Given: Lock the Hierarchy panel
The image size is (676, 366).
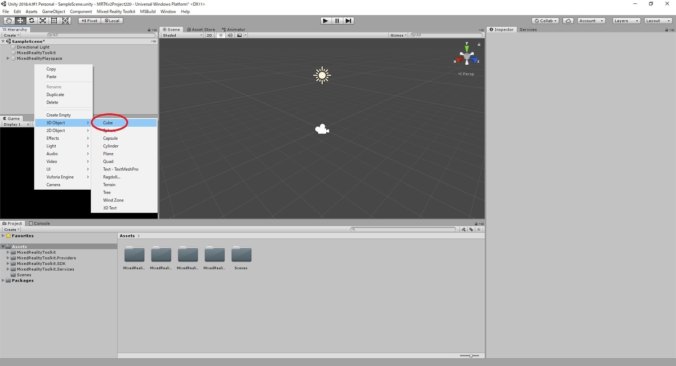Looking at the screenshot, I should (x=149, y=30).
